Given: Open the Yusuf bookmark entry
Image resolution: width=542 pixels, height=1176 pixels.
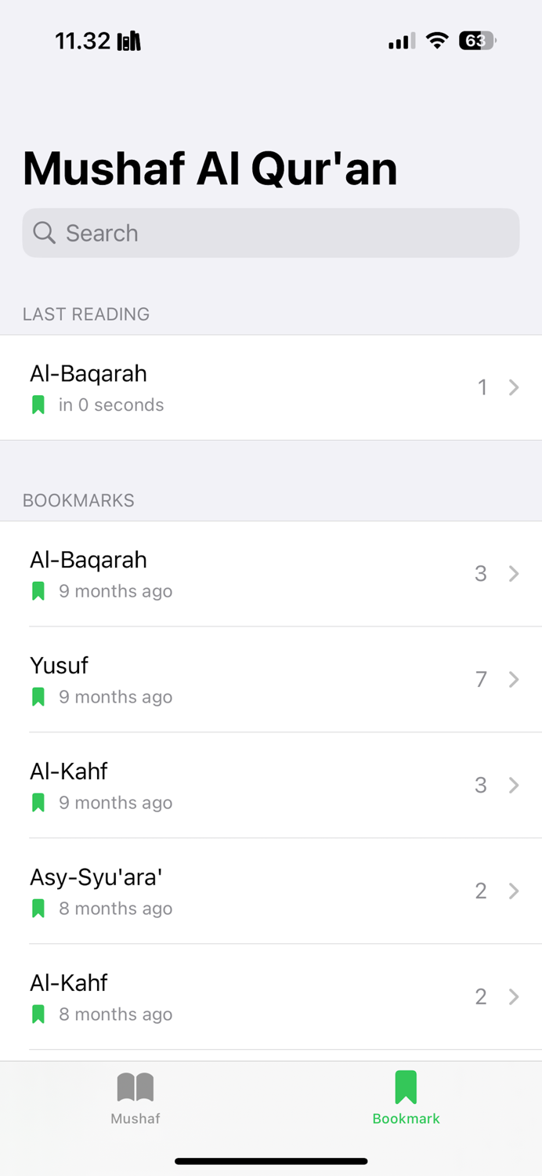Looking at the screenshot, I should point(271,679).
